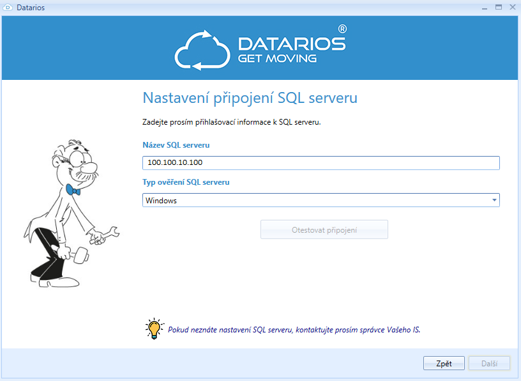Click the cloud logo with circular arrows

pyautogui.click(x=202, y=49)
